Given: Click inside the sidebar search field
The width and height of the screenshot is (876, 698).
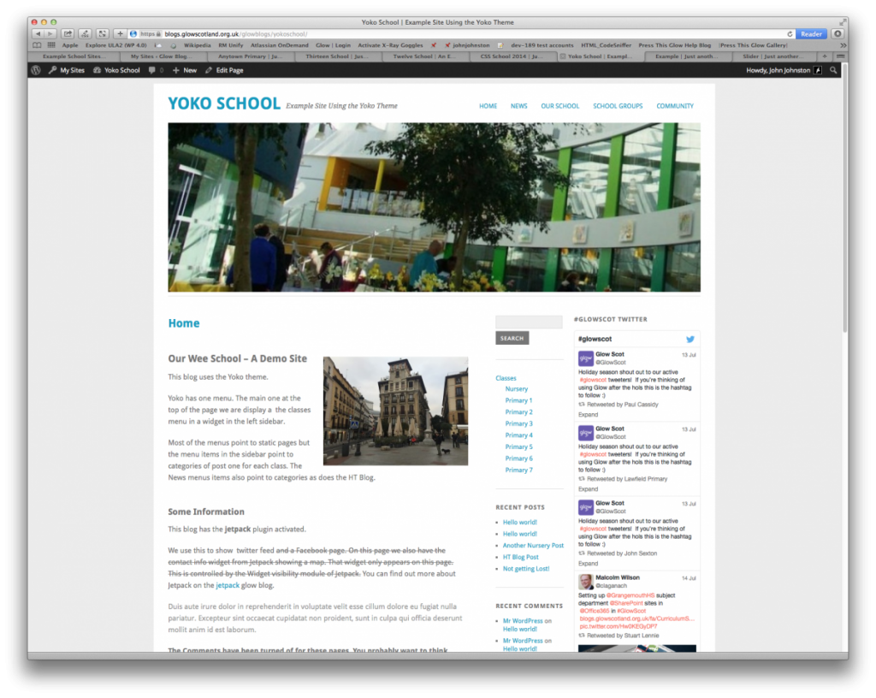Looking at the screenshot, I should pyautogui.click(x=529, y=322).
